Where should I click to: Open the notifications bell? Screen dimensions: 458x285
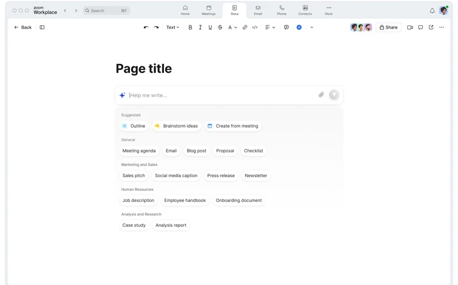coord(432,11)
